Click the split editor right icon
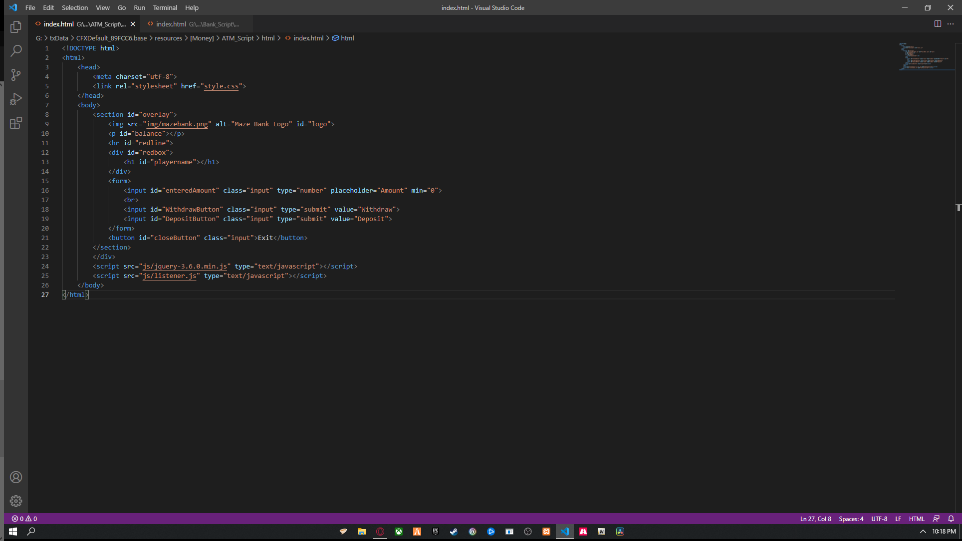This screenshot has width=962, height=541. (938, 24)
